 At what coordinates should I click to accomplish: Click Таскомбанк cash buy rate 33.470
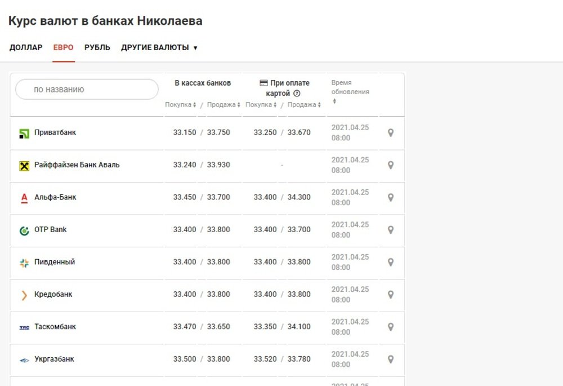185,326
